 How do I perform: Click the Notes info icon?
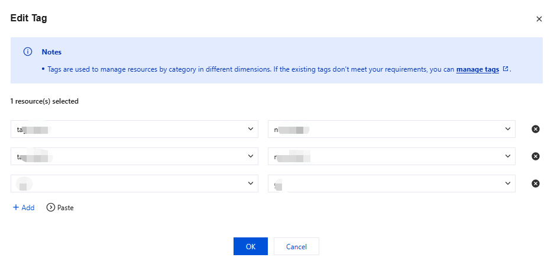(27, 52)
